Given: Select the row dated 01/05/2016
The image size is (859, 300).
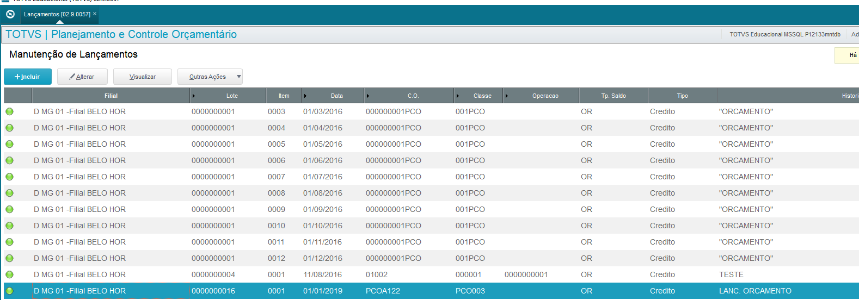Looking at the screenshot, I should pyautogui.click(x=431, y=144).
